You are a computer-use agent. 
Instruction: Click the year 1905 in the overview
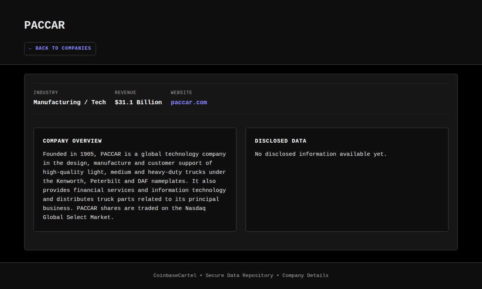[88, 154]
